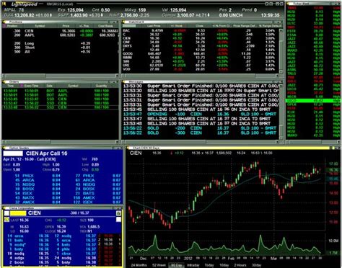Click the OPENING -100 CIEN message line

point(201,114)
